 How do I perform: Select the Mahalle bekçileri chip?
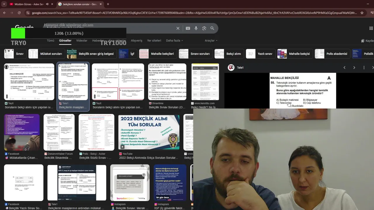(x=158, y=54)
